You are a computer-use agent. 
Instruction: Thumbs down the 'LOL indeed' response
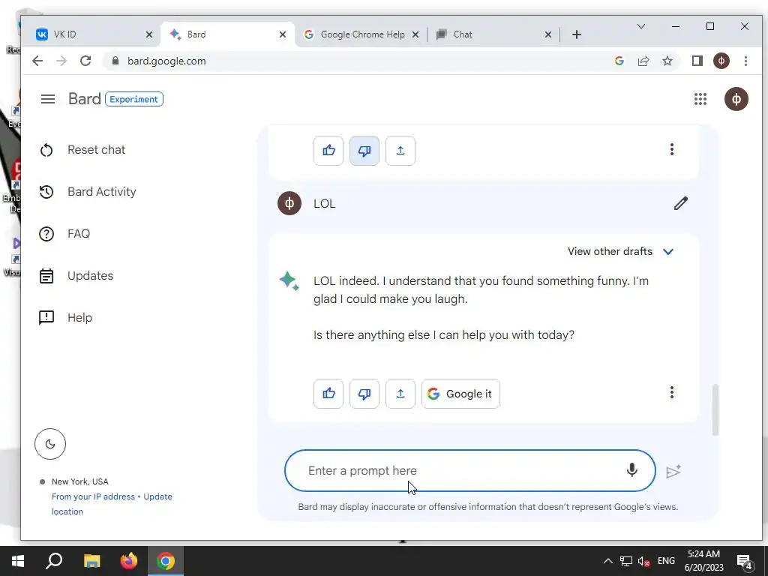(x=364, y=394)
